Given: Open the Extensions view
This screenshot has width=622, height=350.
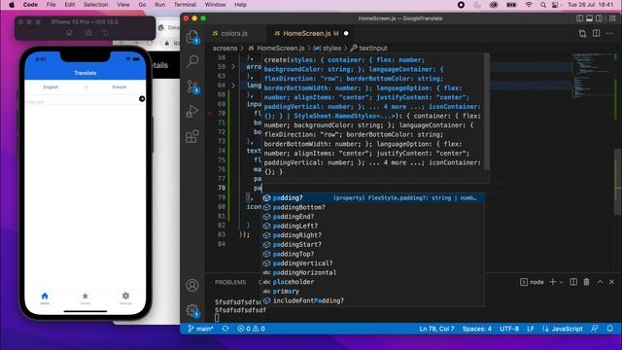Looking at the screenshot, I should (192, 136).
